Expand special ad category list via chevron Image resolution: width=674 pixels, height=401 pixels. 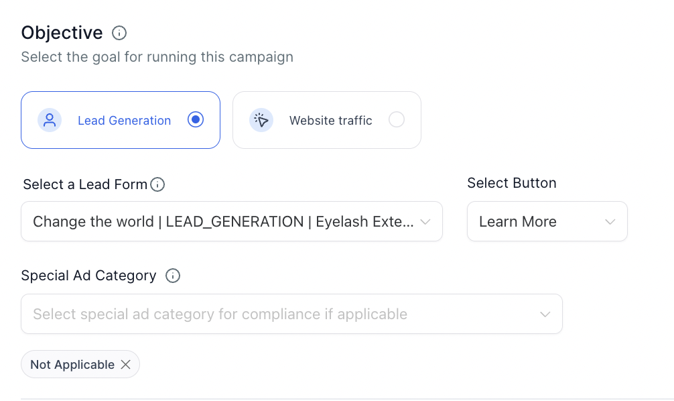tap(545, 314)
